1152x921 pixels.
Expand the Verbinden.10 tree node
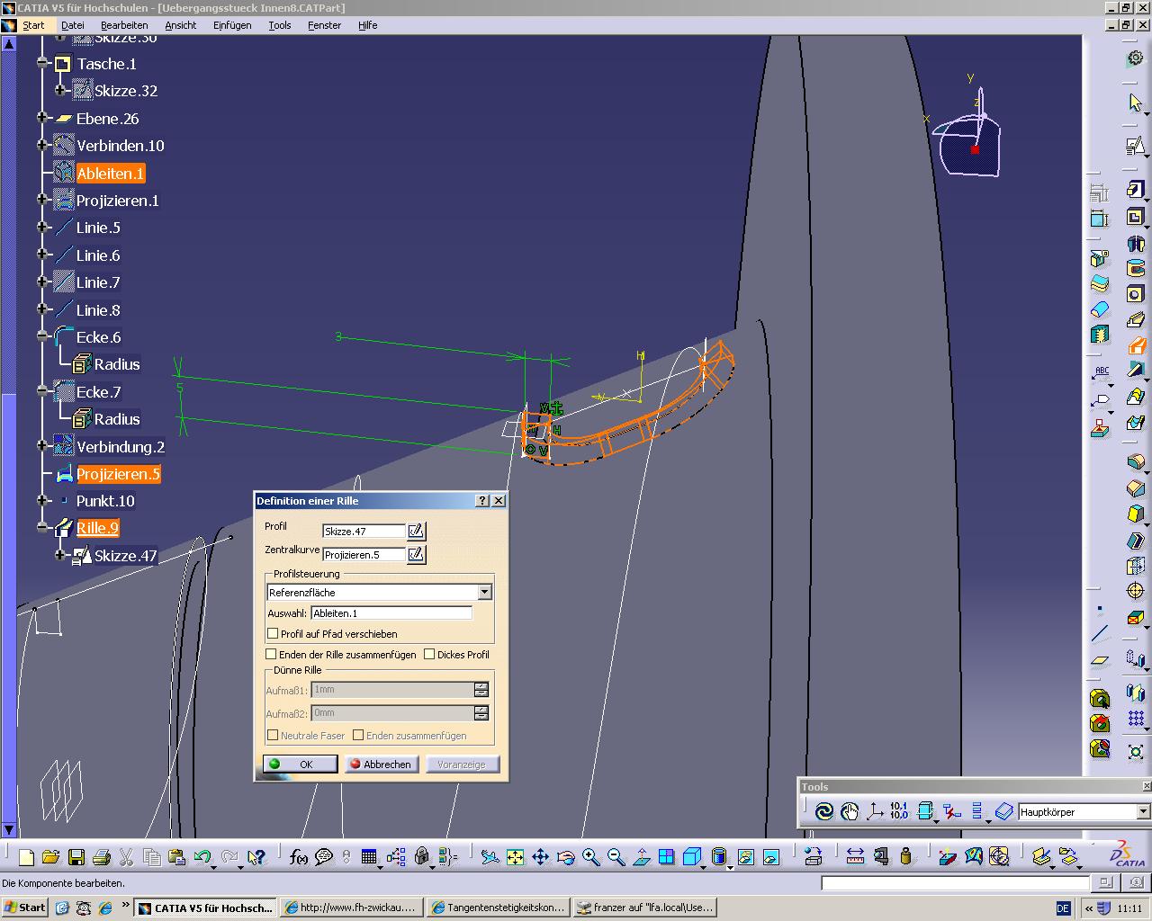point(41,145)
